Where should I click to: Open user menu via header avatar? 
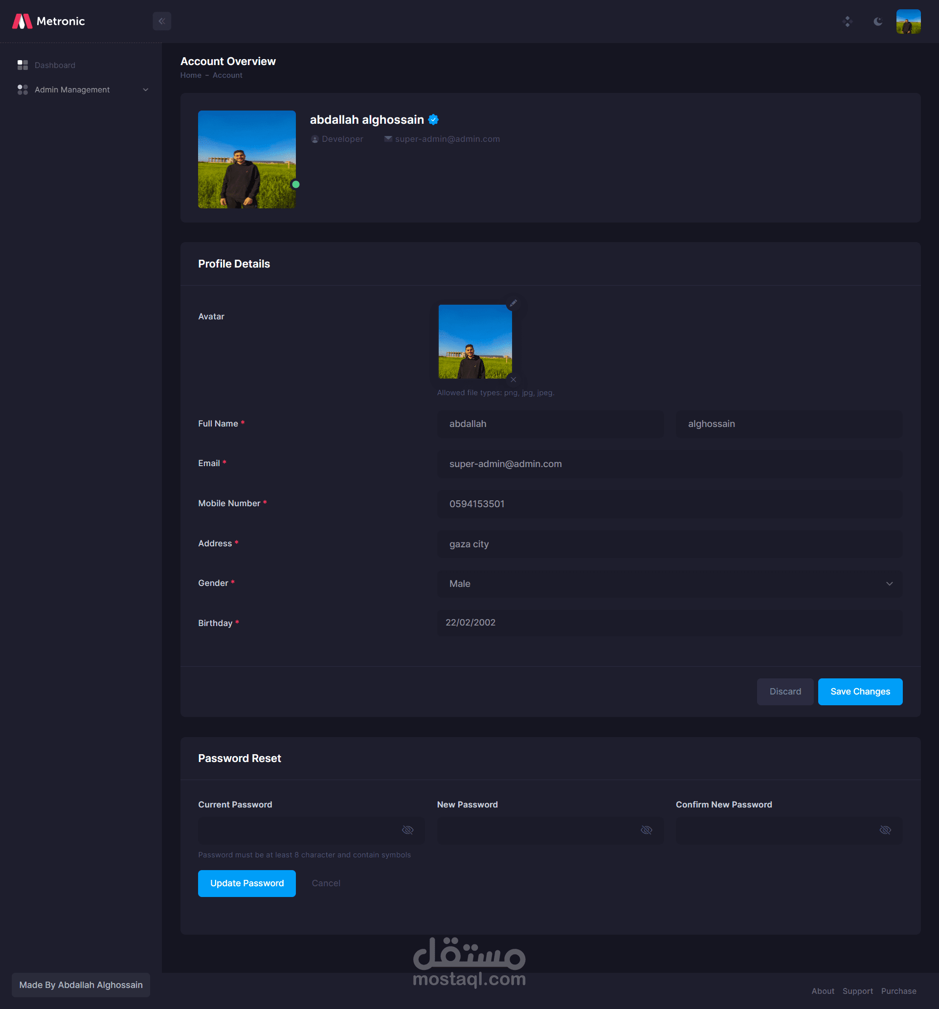click(908, 22)
